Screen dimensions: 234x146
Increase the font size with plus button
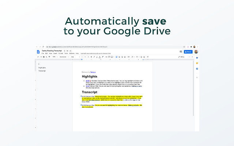click(x=88, y=57)
